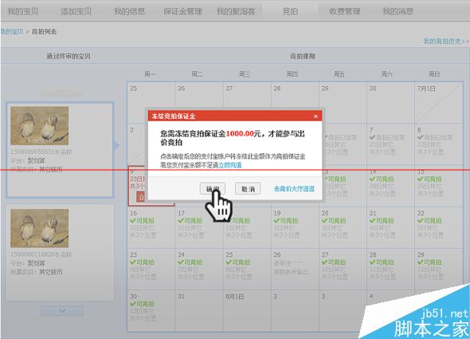Image resolution: width=470 pixels, height=339 pixels.
Task: Select the first owl item thumbnail
Action: coord(40,126)
